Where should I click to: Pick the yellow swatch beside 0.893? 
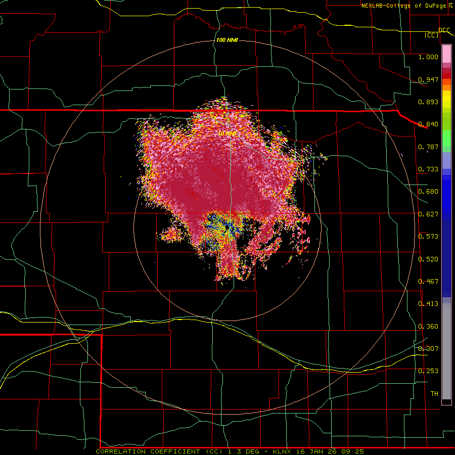point(446,102)
